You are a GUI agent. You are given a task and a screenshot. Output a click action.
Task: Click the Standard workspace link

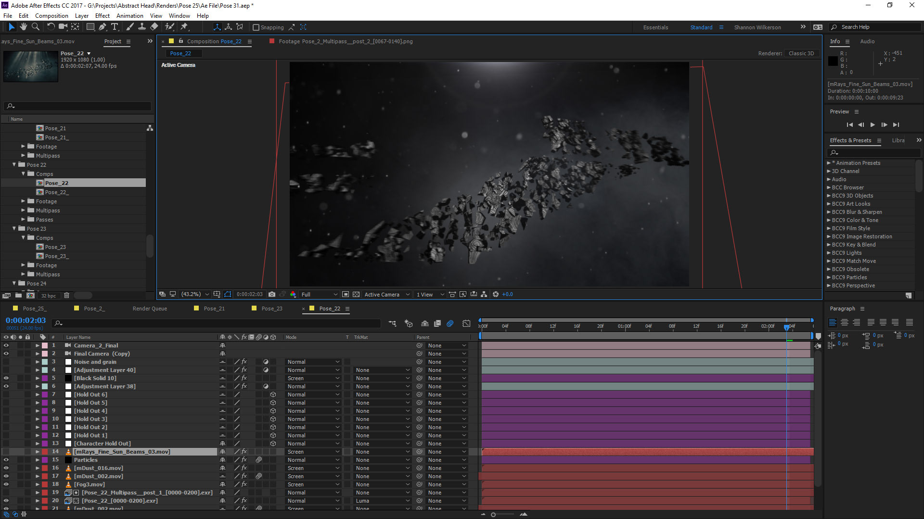(x=701, y=27)
